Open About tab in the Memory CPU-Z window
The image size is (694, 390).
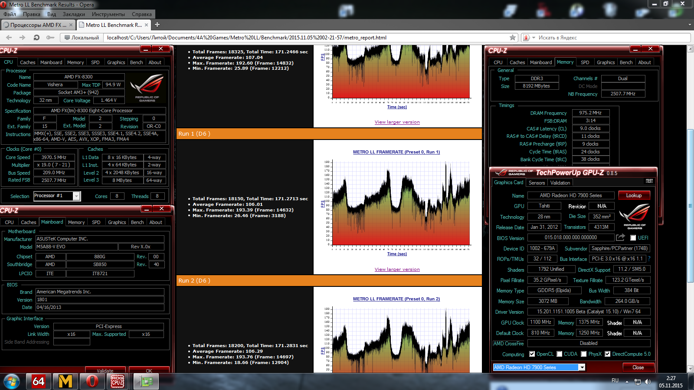[645, 62]
